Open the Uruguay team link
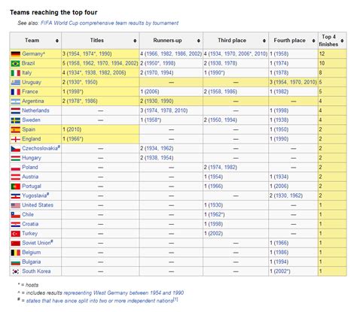This screenshot has height=312, width=357. [32, 82]
